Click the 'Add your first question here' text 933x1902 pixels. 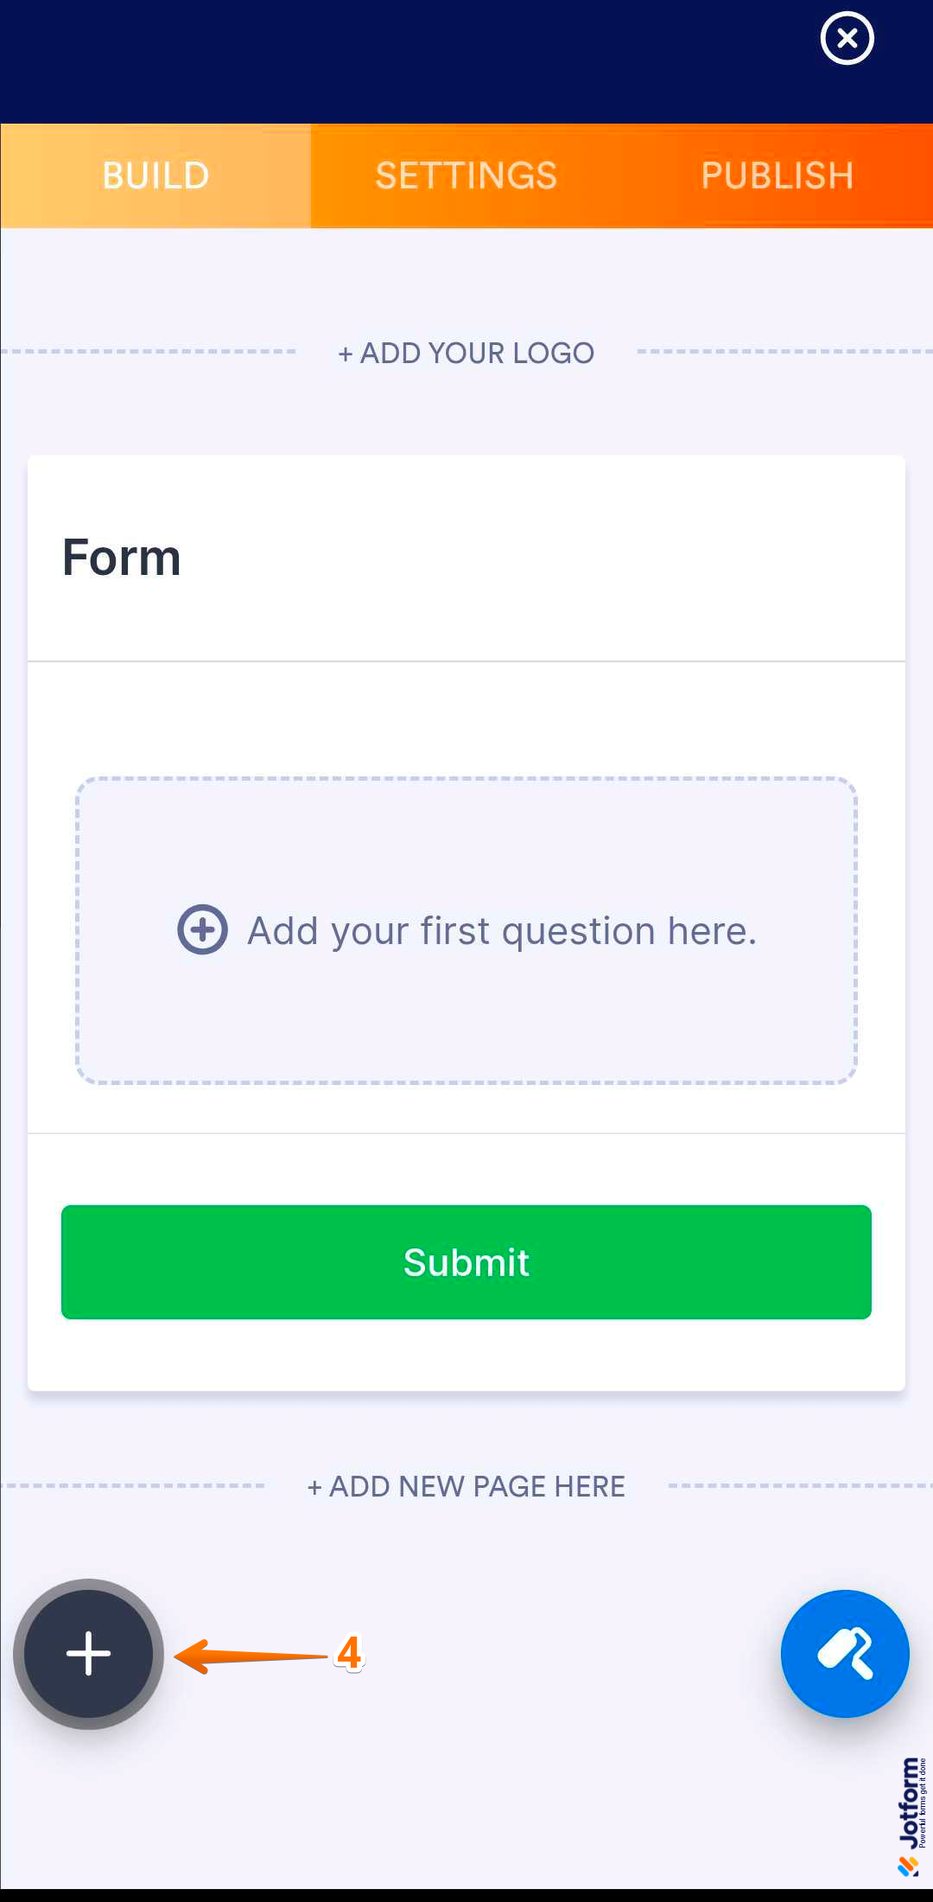coord(502,931)
